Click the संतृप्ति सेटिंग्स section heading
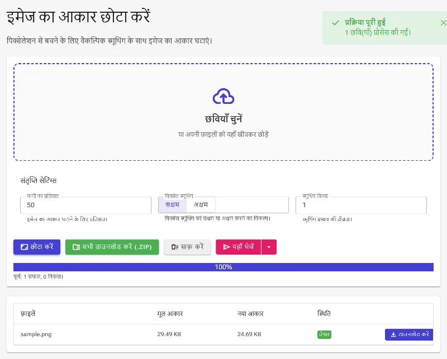This screenshot has height=359, width=447. [38, 180]
